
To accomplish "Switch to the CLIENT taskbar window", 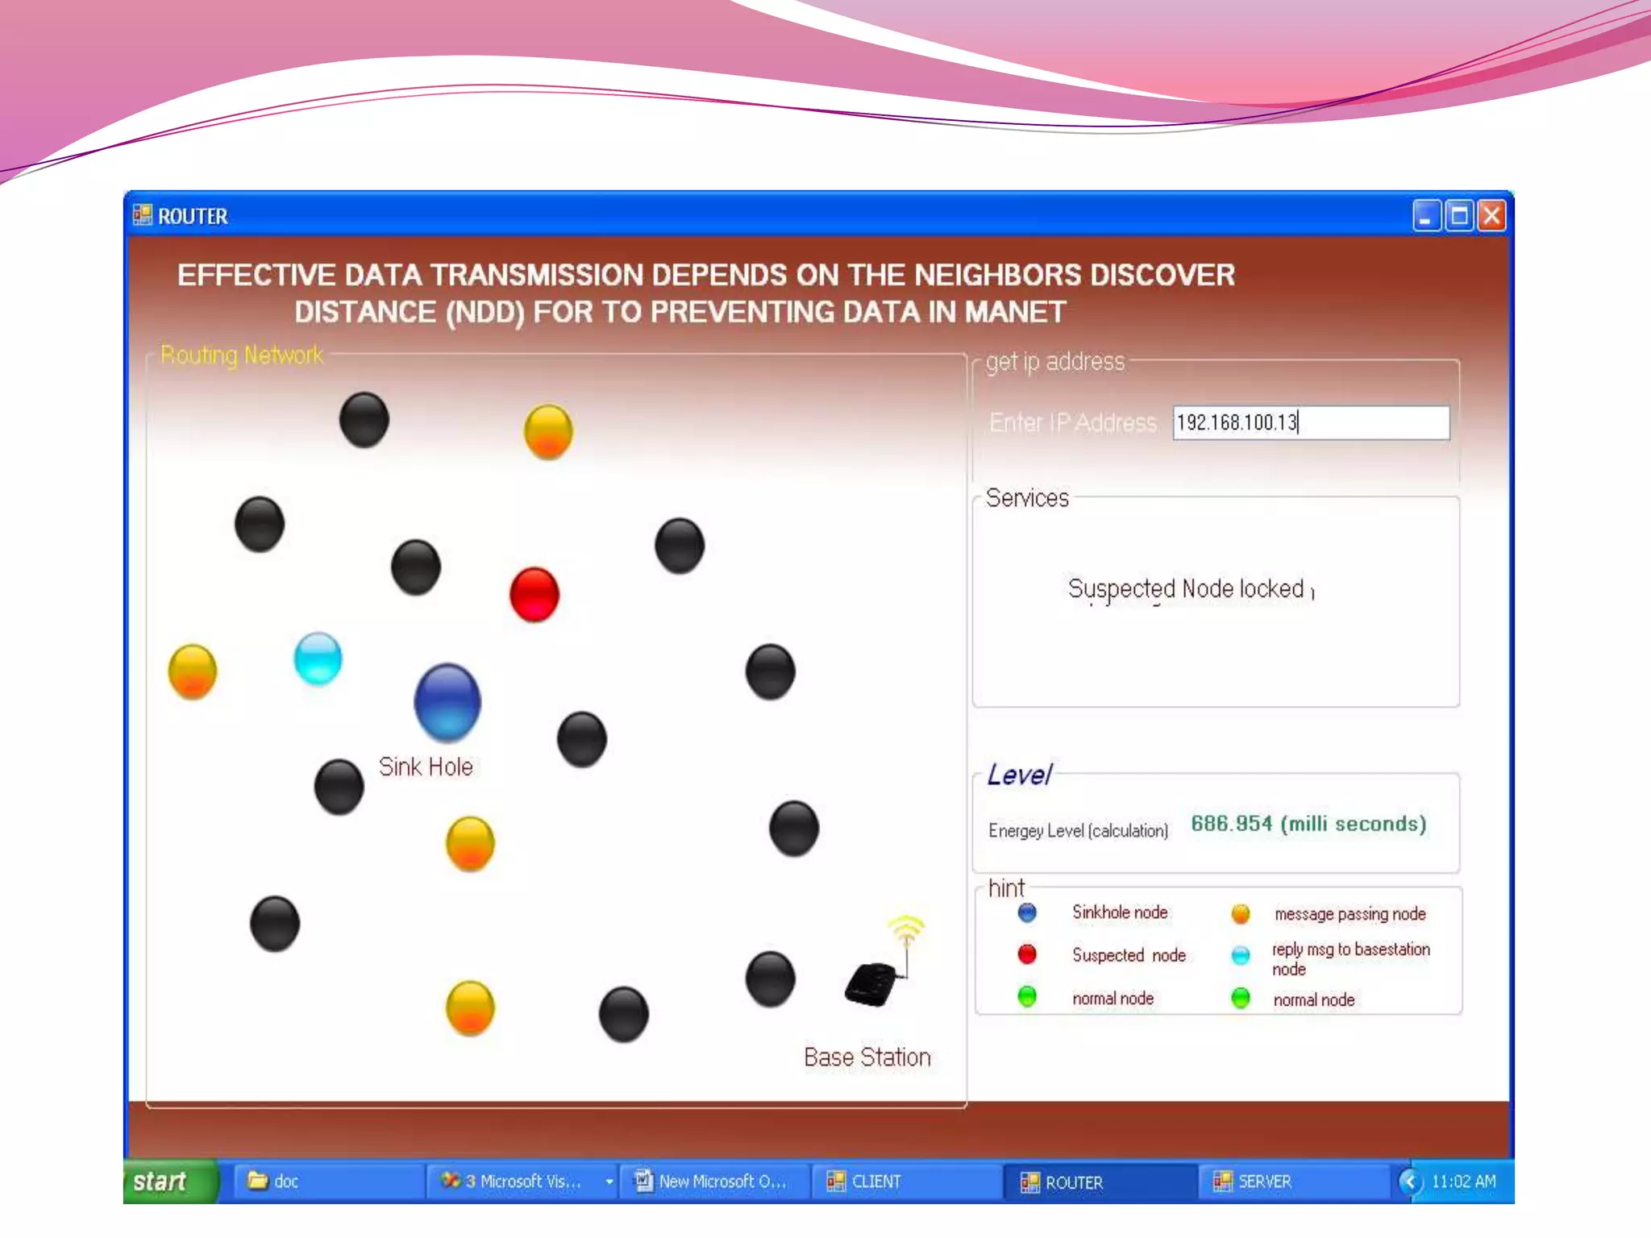I will click(x=875, y=1182).
